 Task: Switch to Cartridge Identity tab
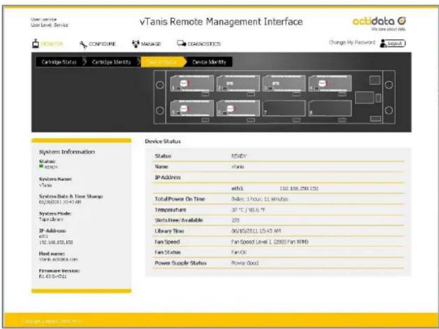pyautogui.click(x=112, y=62)
